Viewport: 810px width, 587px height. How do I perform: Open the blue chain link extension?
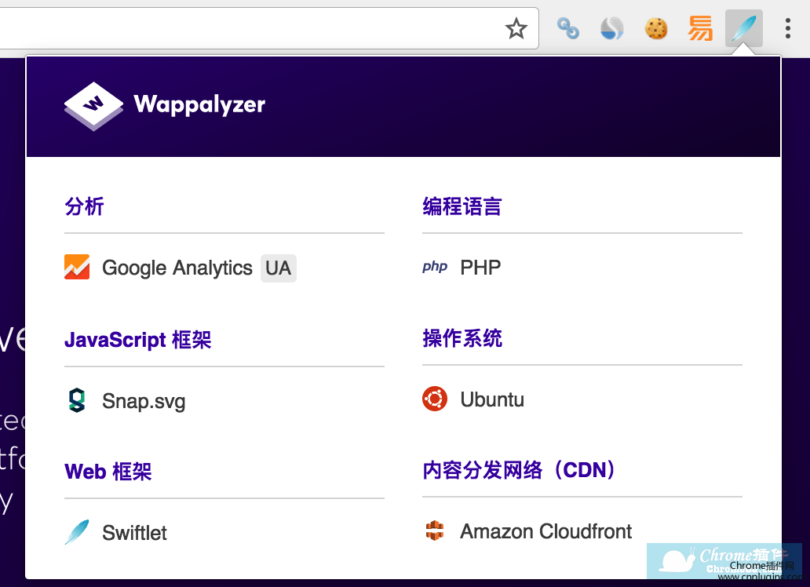(x=567, y=28)
